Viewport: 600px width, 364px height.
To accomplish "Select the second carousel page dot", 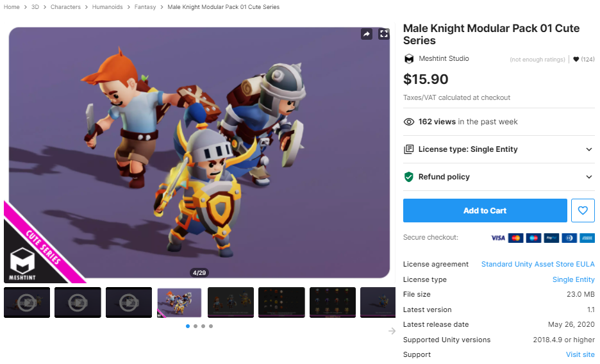I will [x=196, y=326].
